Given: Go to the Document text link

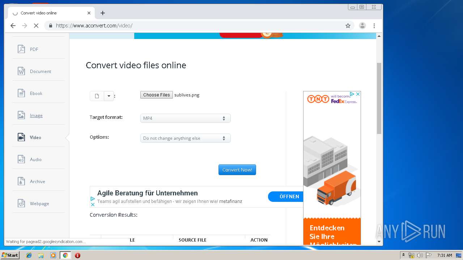Looking at the screenshot, I should point(41,71).
